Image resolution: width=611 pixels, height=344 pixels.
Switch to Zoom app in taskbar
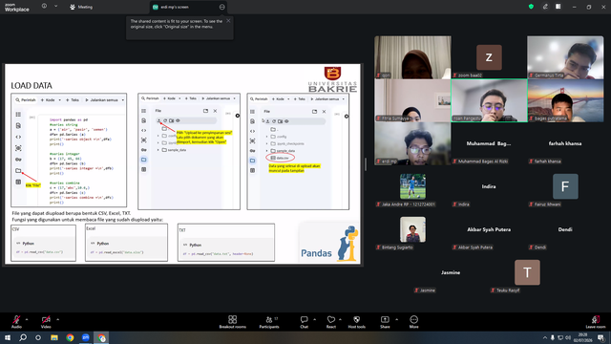tap(86, 337)
